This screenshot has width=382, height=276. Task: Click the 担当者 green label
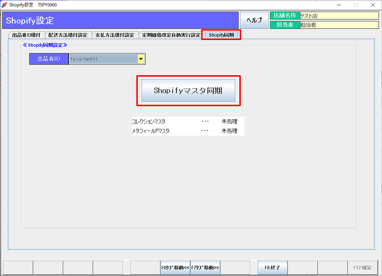285,25
